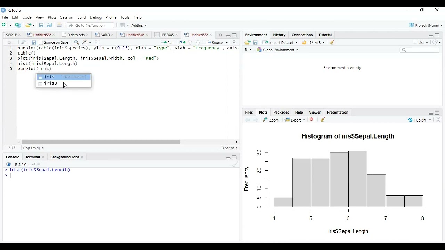Click the create a project icon

[18, 25]
